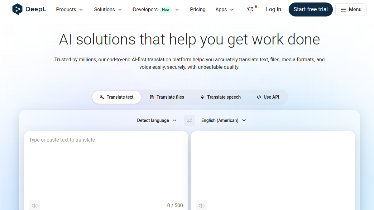This screenshot has width=374, height=210.
Task: Click Start free trial button
Action: tap(311, 10)
